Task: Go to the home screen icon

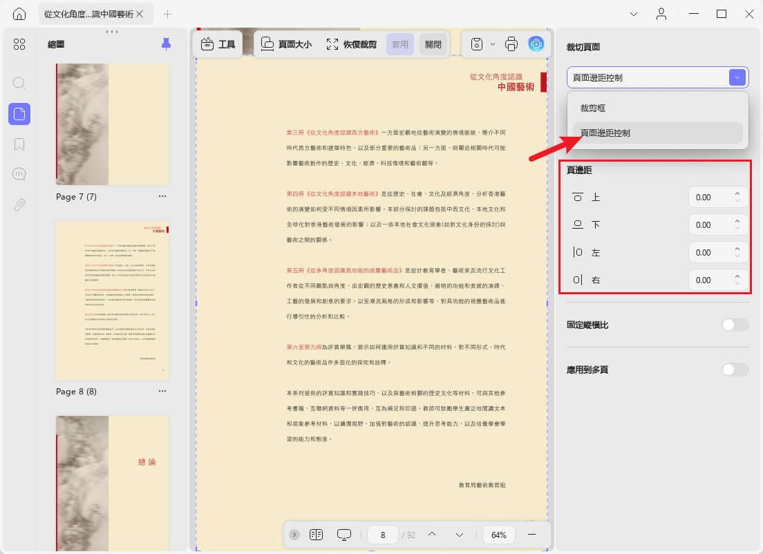Action: coord(19,14)
